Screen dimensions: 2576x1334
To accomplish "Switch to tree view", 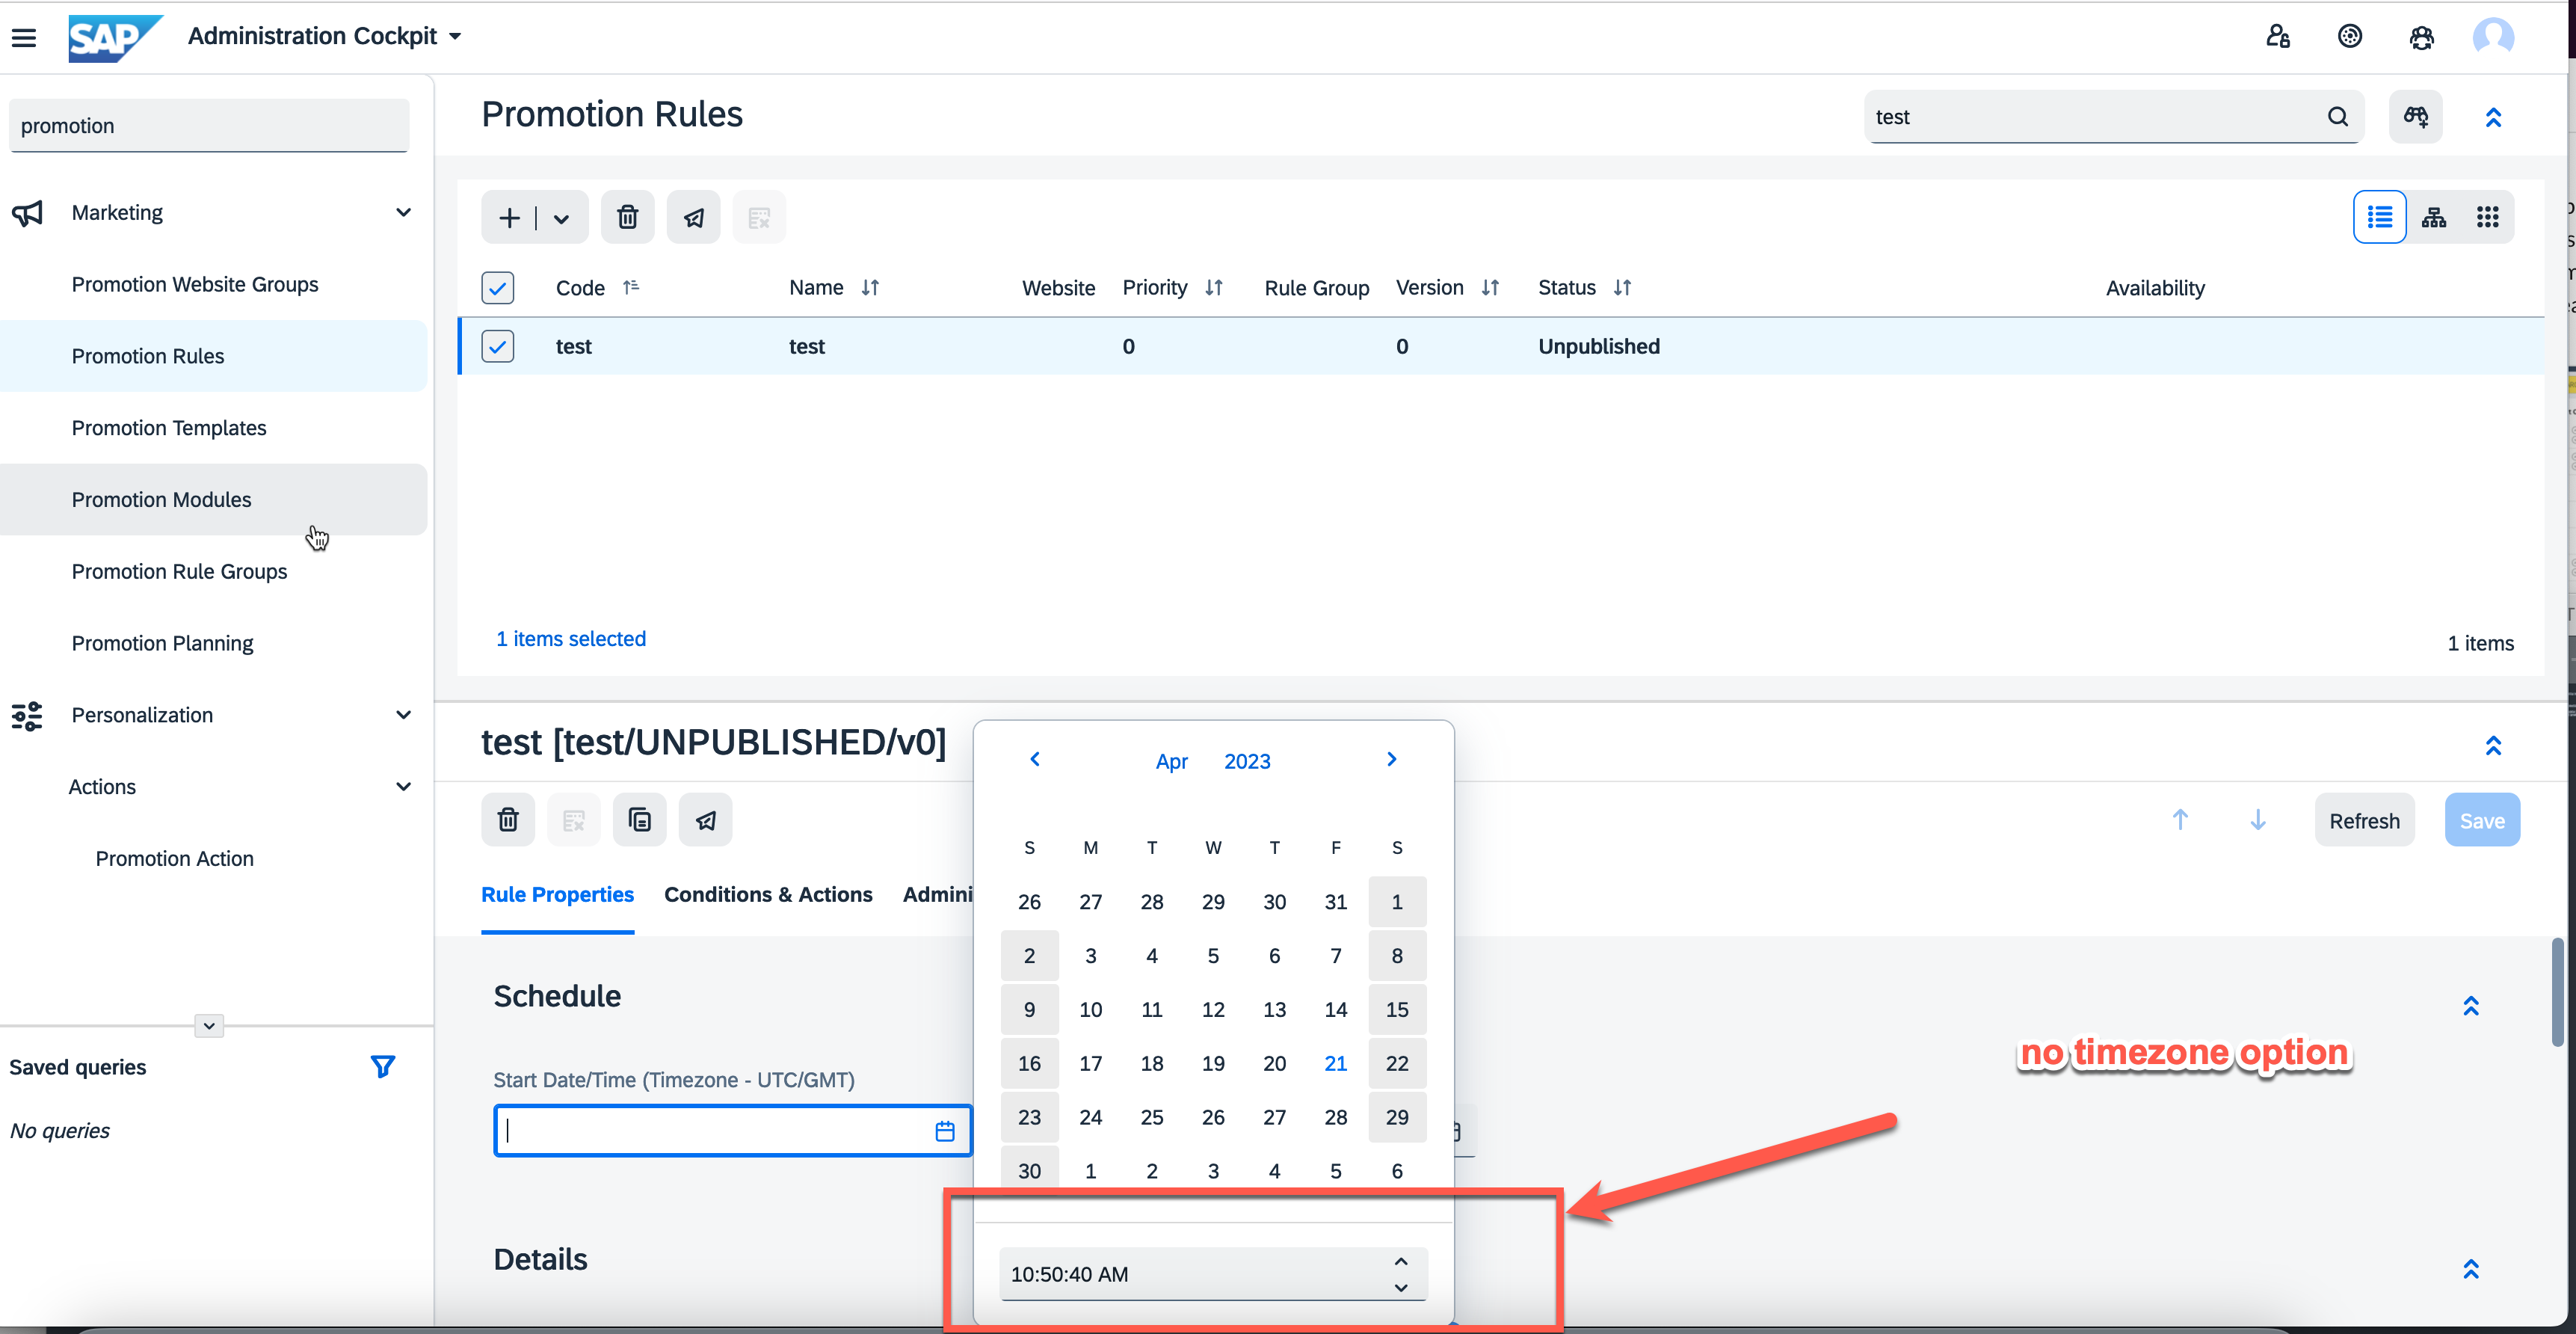I will click(2433, 217).
